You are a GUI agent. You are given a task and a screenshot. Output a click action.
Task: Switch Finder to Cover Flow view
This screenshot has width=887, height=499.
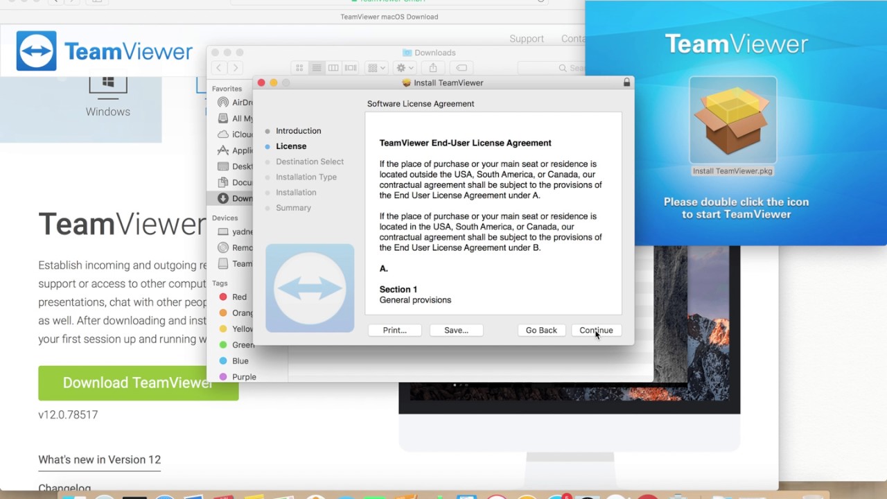[x=350, y=68]
